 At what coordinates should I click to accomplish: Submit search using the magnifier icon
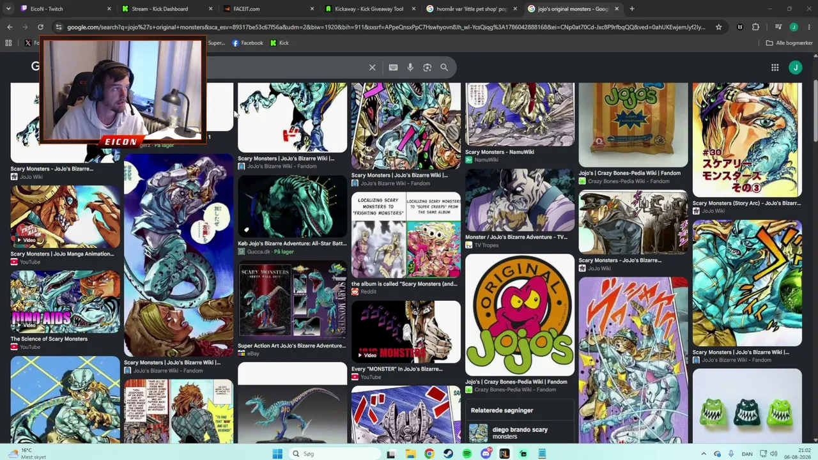pyautogui.click(x=444, y=67)
